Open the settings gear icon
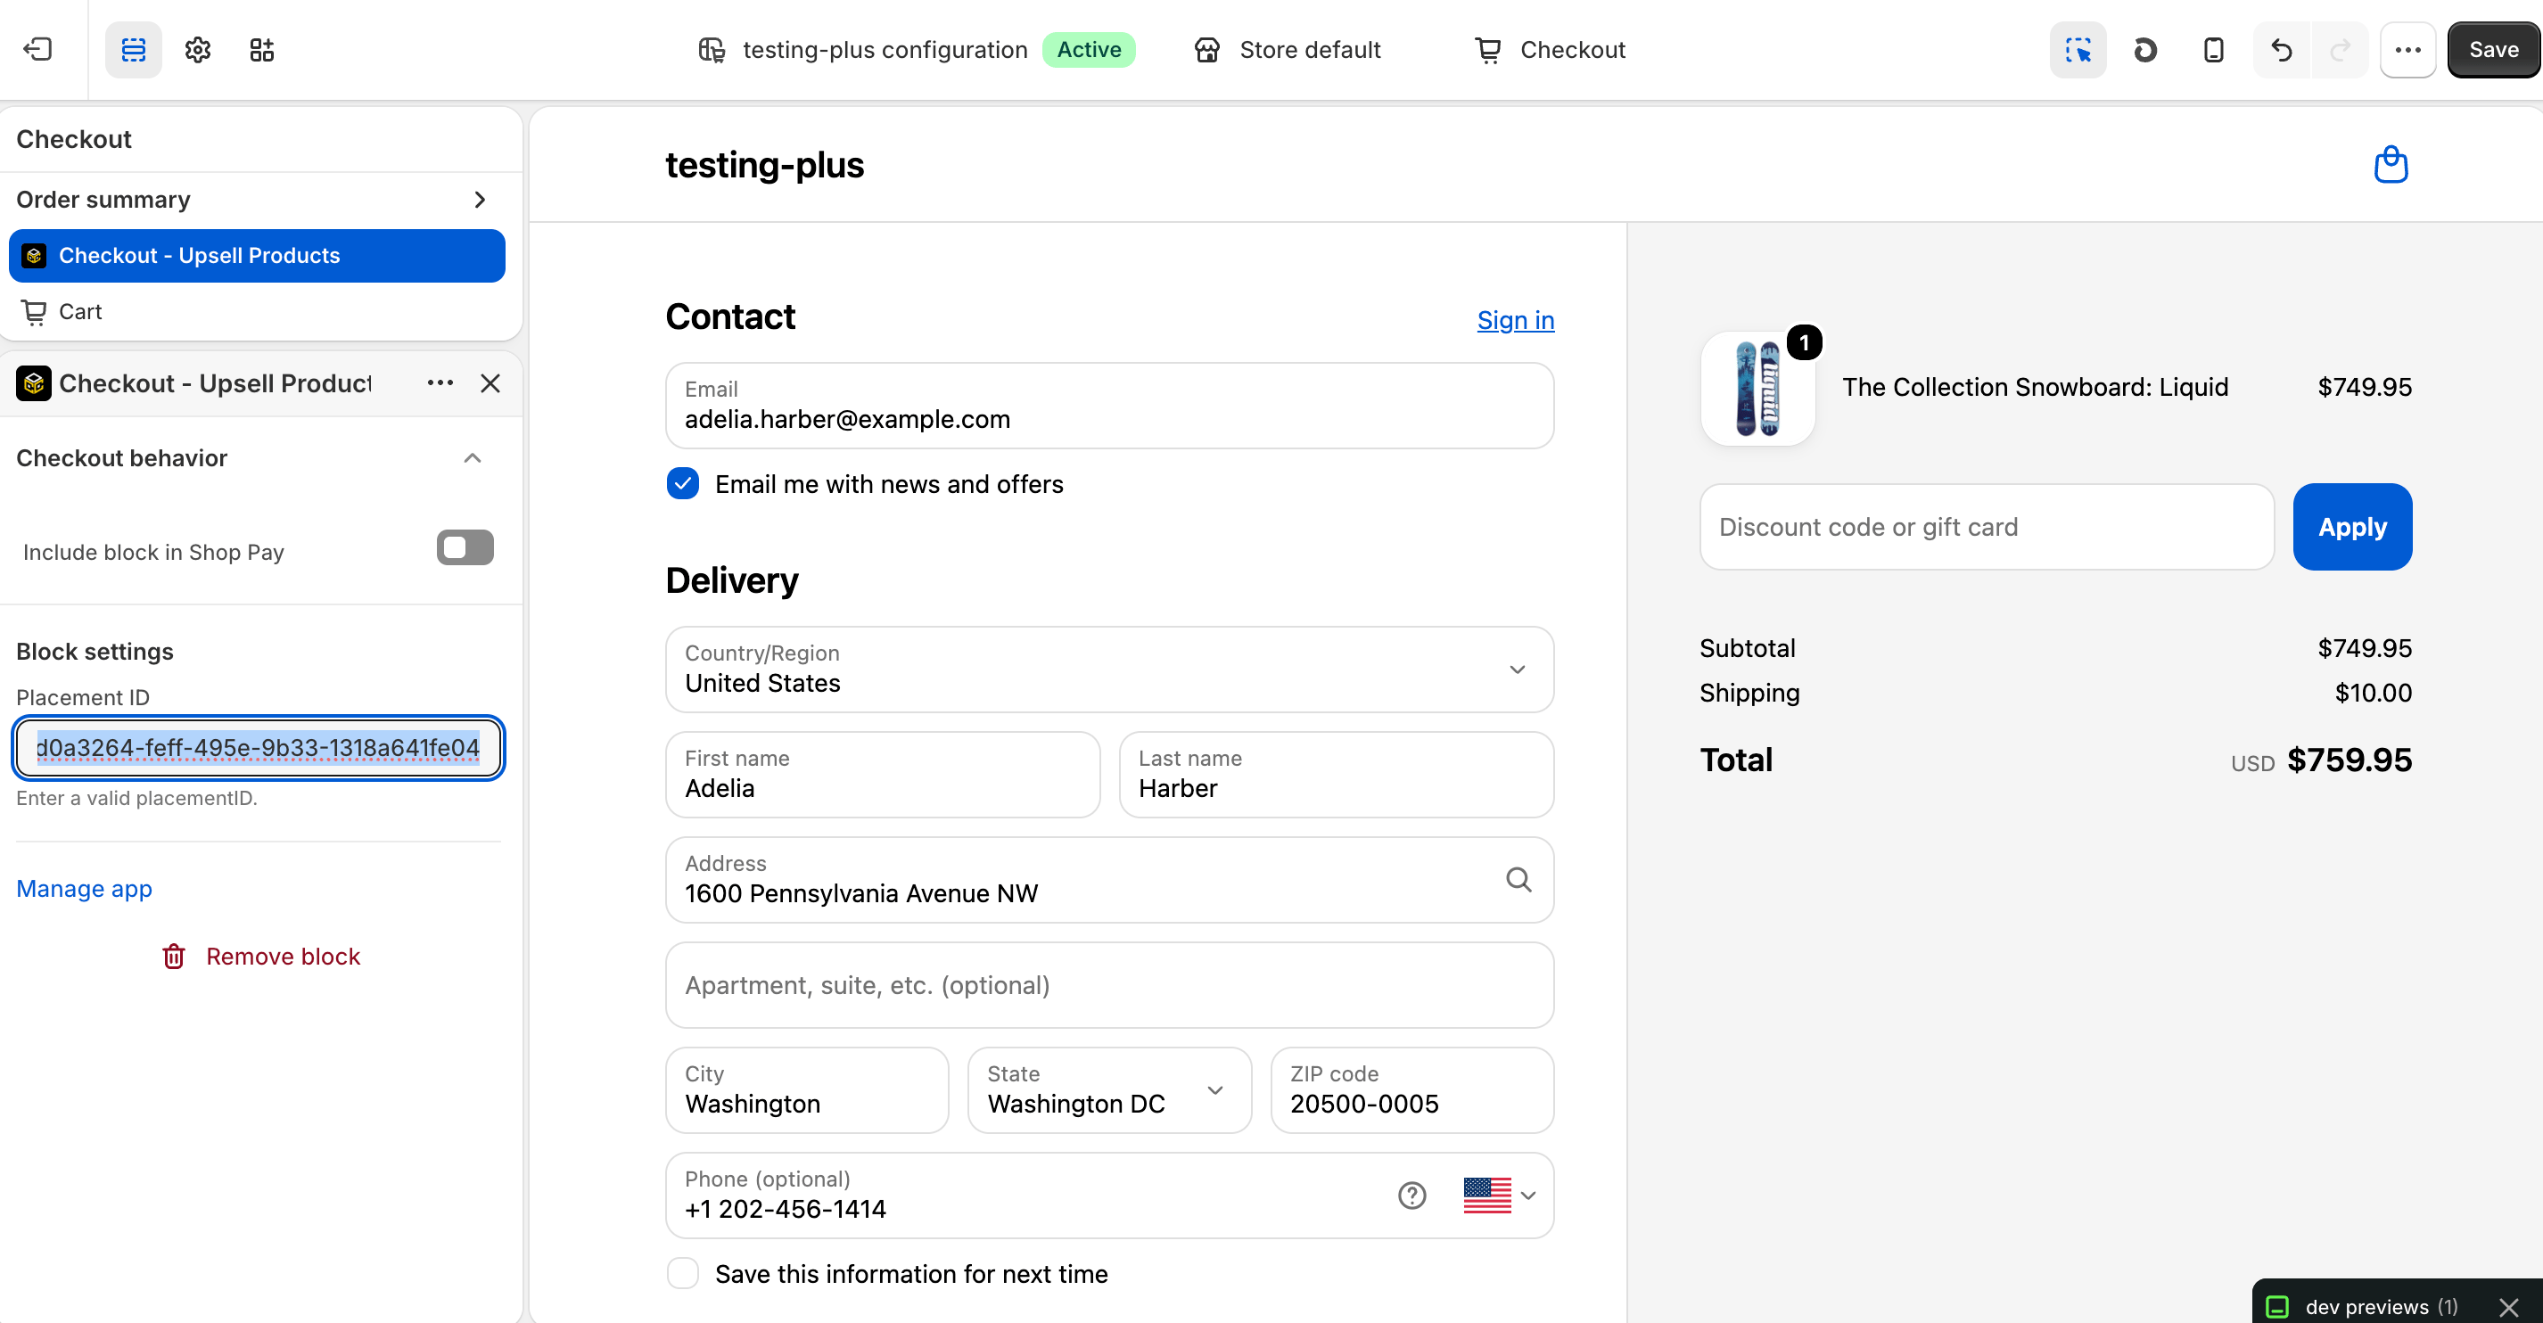 click(x=197, y=49)
